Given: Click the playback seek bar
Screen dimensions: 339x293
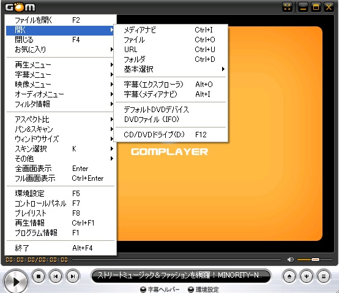Looking at the screenshot, I should (x=176, y=259).
